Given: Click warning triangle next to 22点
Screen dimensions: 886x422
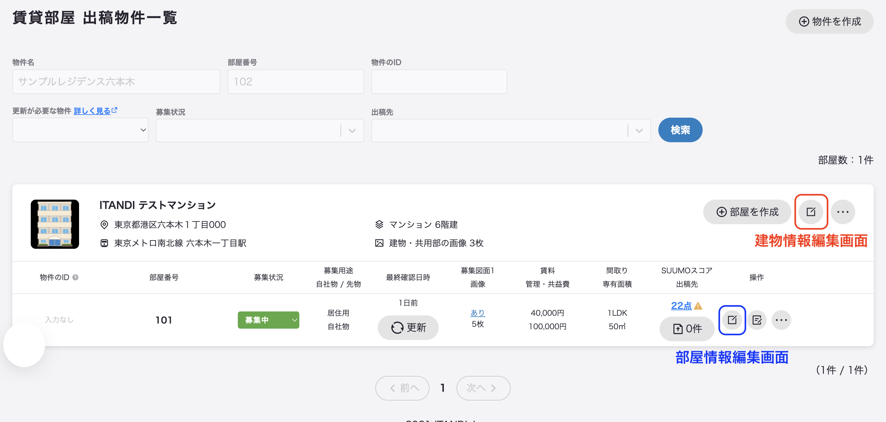Looking at the screenshot, I should [x=698, y=306].
